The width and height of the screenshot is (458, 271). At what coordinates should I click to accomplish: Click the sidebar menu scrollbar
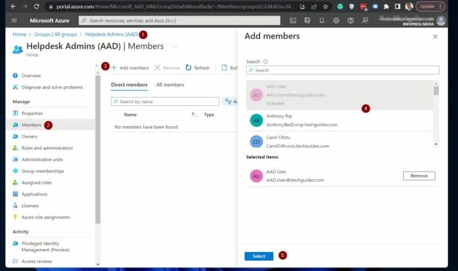click(98, 149)
